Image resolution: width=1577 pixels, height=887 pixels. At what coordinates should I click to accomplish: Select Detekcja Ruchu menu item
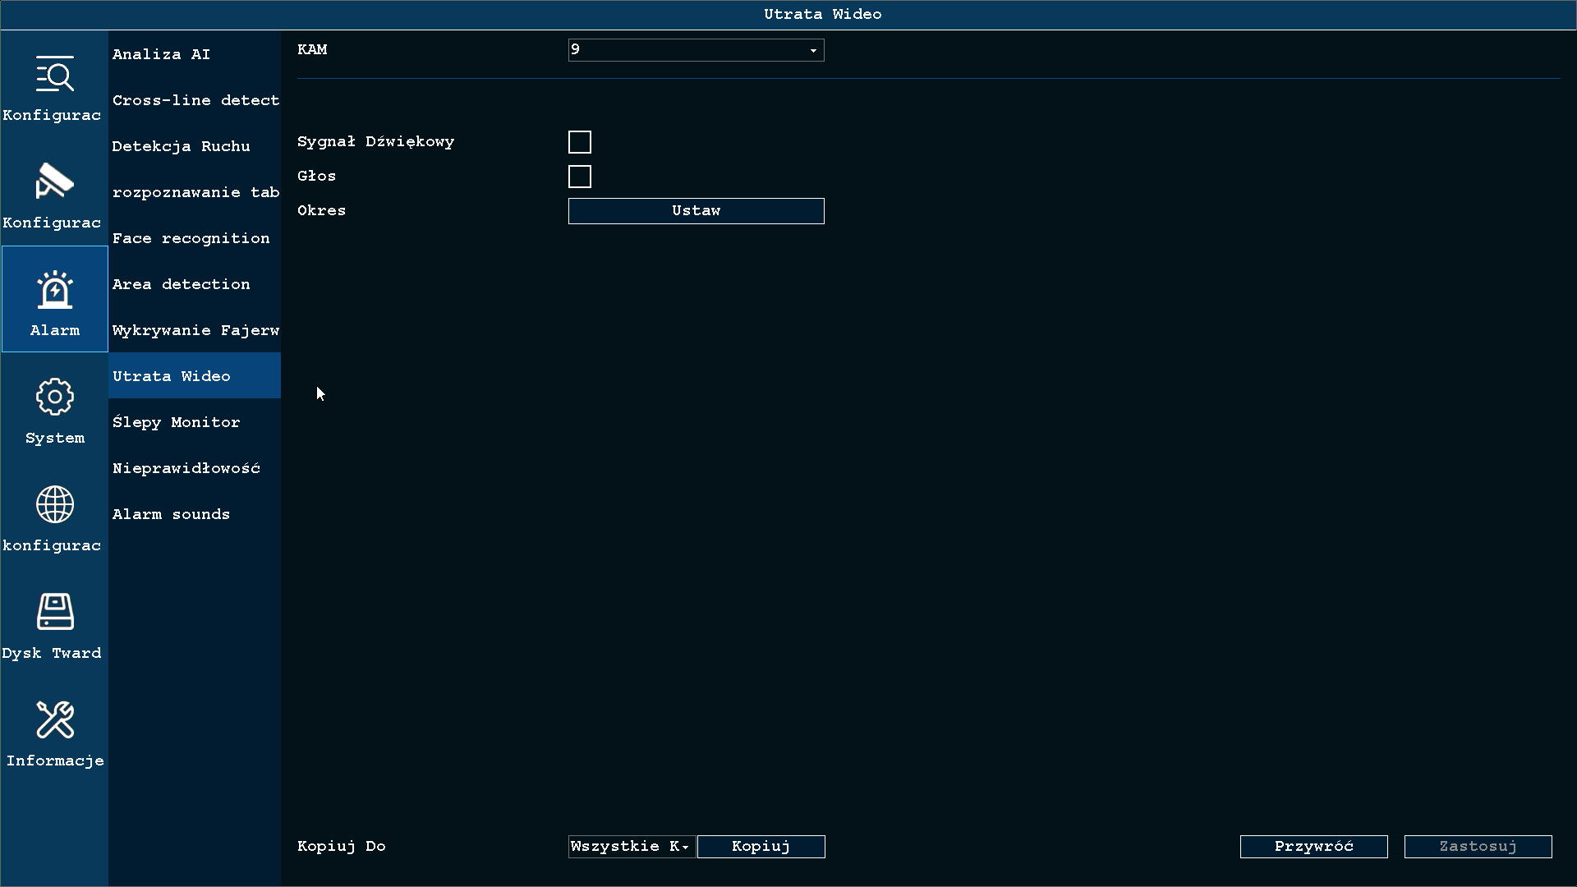pyautogui.click(x=195, y=146)
